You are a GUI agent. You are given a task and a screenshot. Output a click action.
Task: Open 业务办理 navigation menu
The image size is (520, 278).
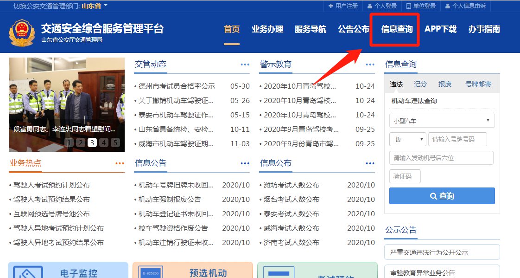click(267, 29)
